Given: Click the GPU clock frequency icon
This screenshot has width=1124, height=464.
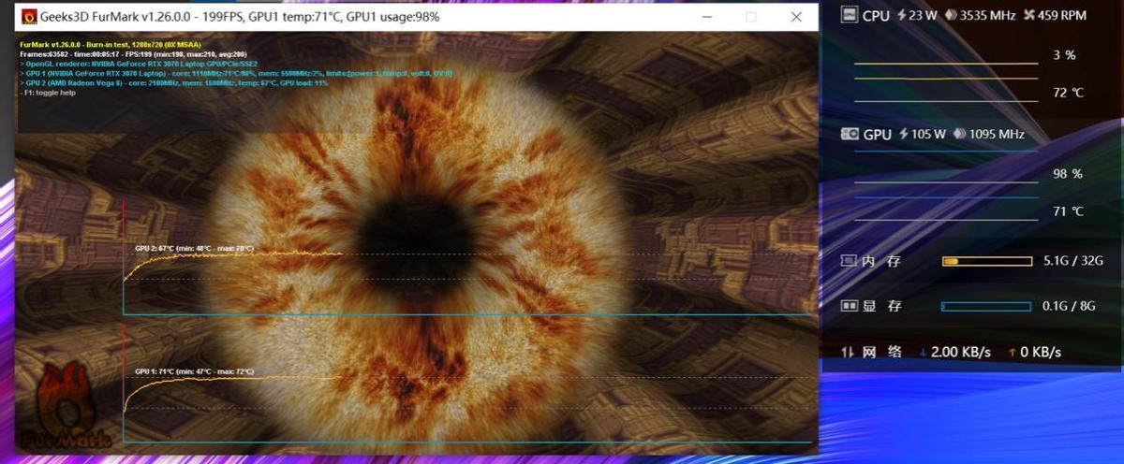Looking at the screenshot, I should pos(959,134).
